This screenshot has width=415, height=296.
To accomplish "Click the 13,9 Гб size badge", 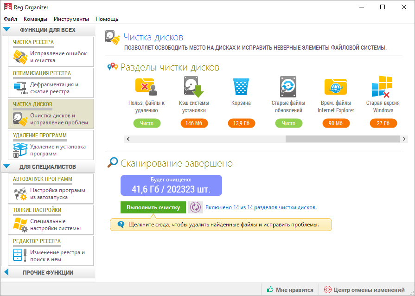I will click(x=241, y=123).
